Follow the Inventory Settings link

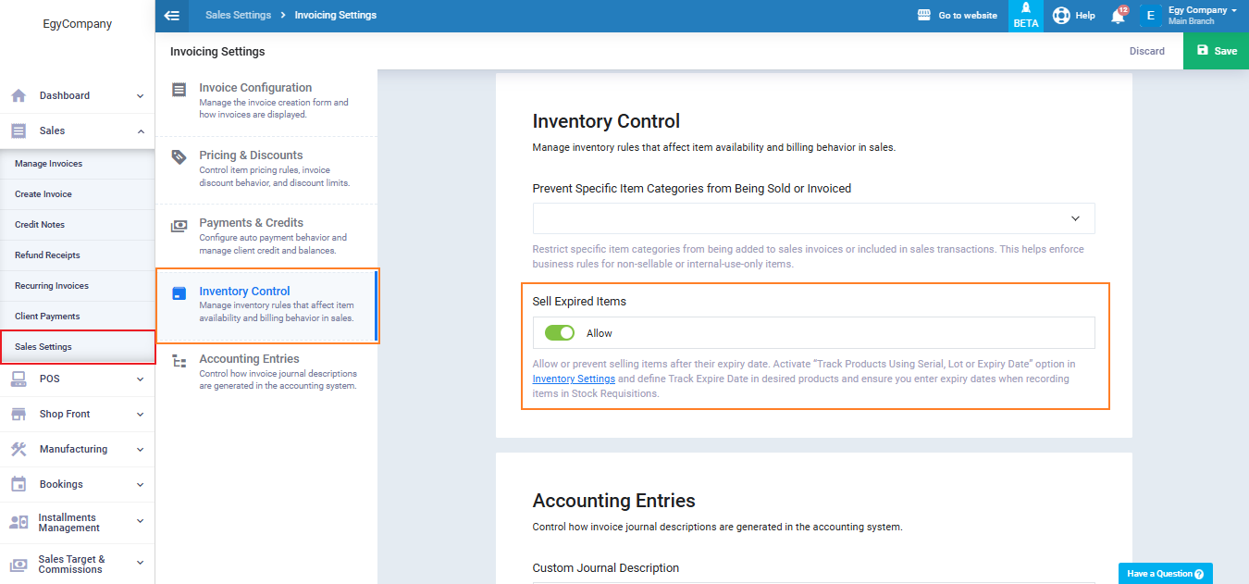[x=574, y=379]
